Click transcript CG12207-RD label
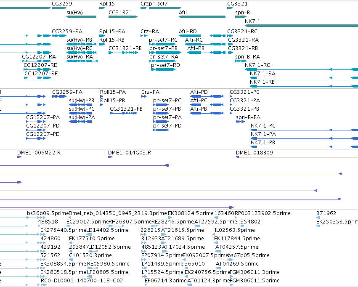The width and height of the screenshot is (358, 287). [x=40, y=65]
